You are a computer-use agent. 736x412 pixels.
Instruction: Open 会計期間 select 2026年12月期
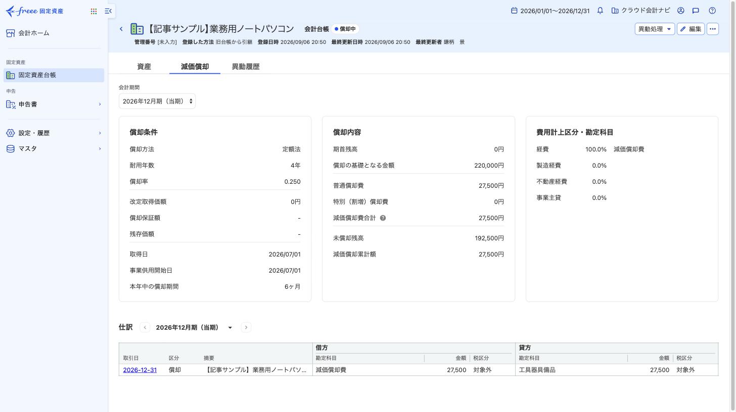157,101
